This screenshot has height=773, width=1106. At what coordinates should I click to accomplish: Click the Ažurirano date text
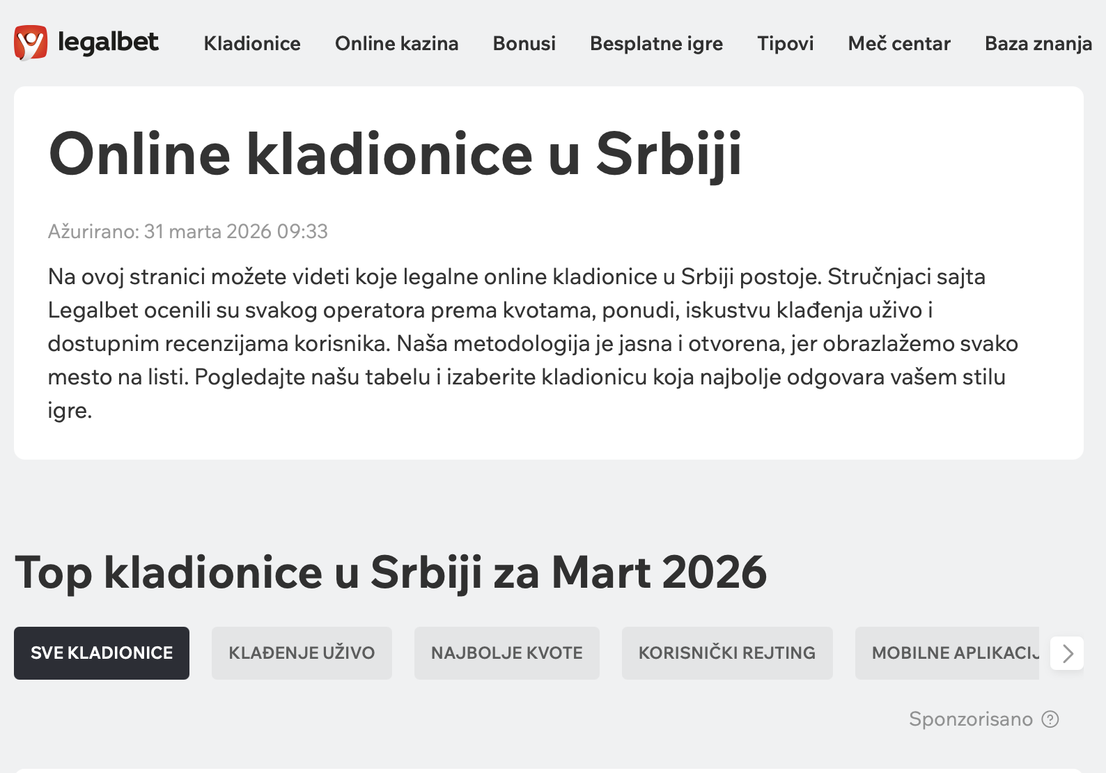pos(187,231)
